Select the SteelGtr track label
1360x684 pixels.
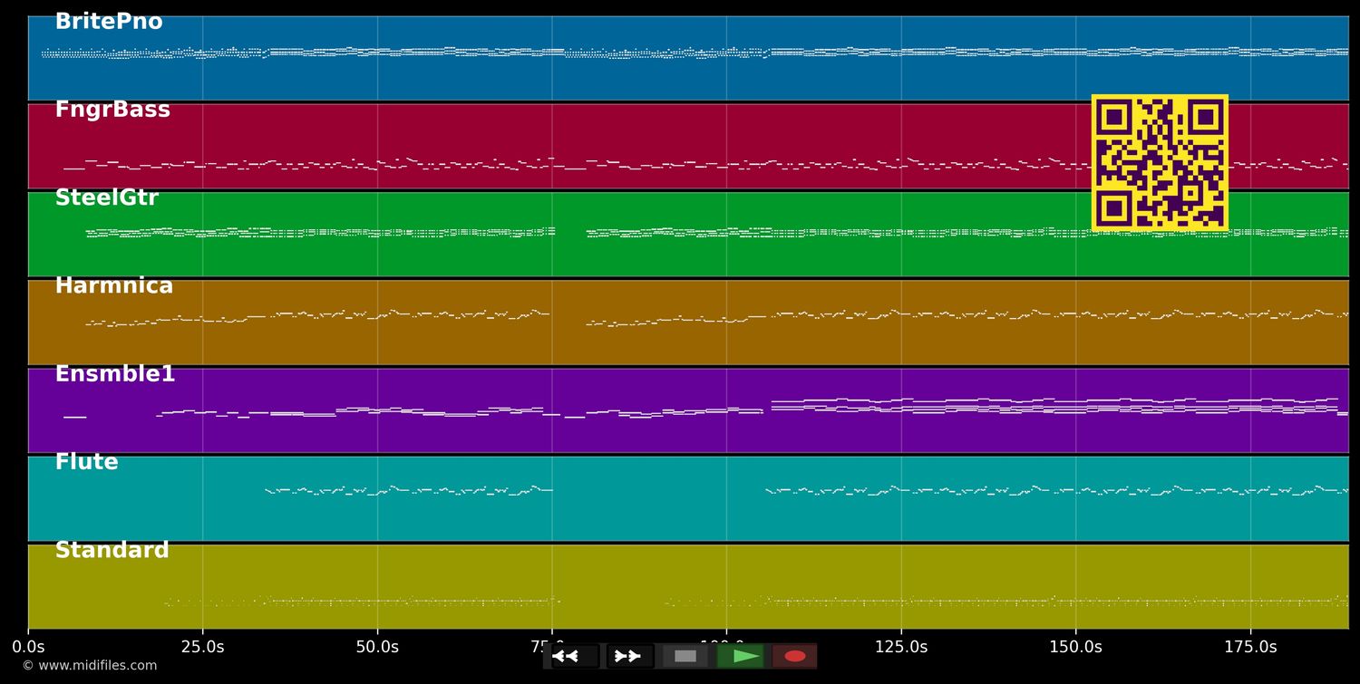tap(107, 198)
